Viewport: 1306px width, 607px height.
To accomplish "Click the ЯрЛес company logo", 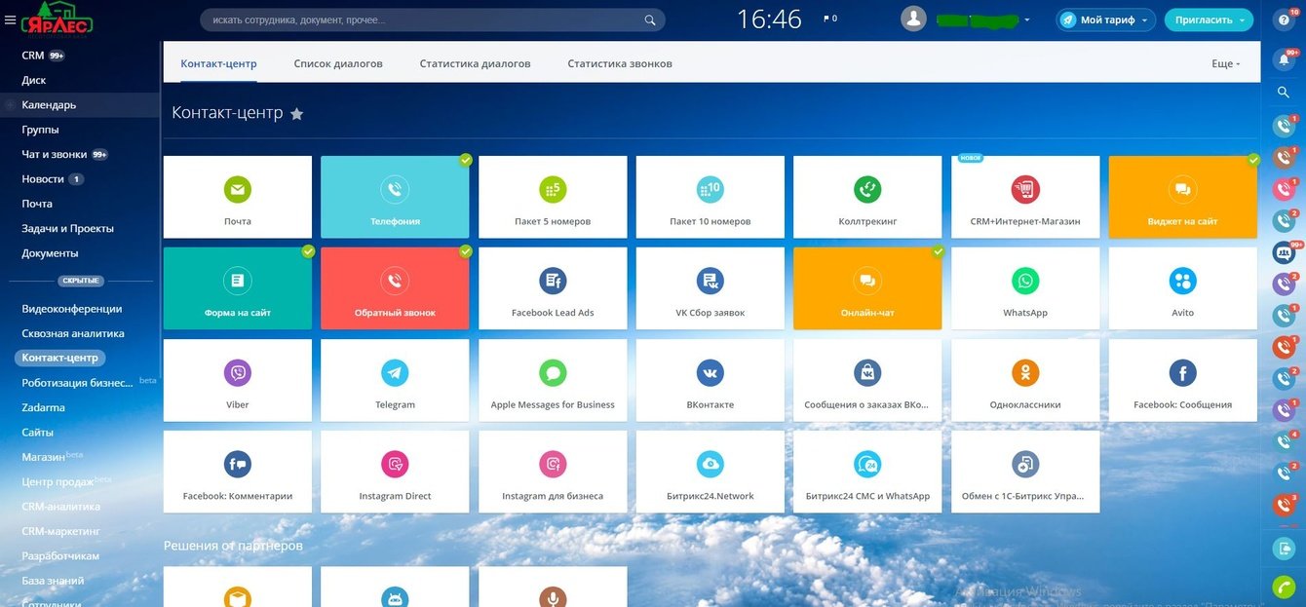I will [57, 19].
